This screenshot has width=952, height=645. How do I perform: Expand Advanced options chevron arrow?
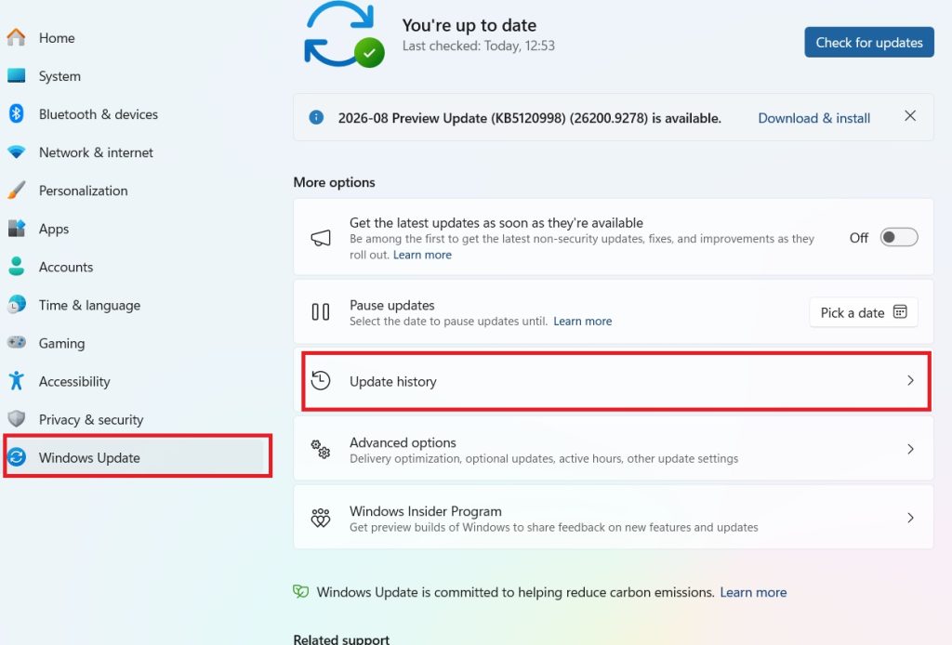[x=910, y=449]
